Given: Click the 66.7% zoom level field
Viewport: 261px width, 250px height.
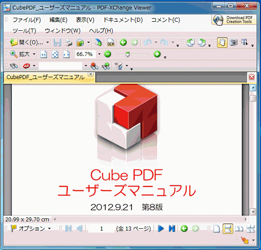Looking at the screenshot, I should click(x=85, y=54).
